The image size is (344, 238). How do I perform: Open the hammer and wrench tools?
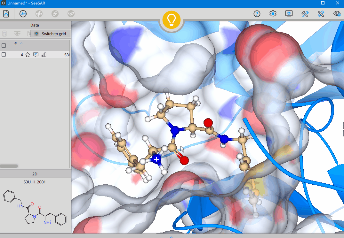(x=305, y=14)
